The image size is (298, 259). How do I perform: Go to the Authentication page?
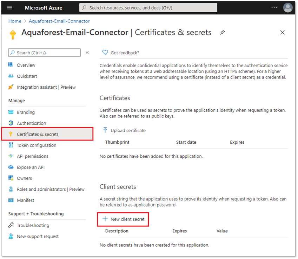31,123
